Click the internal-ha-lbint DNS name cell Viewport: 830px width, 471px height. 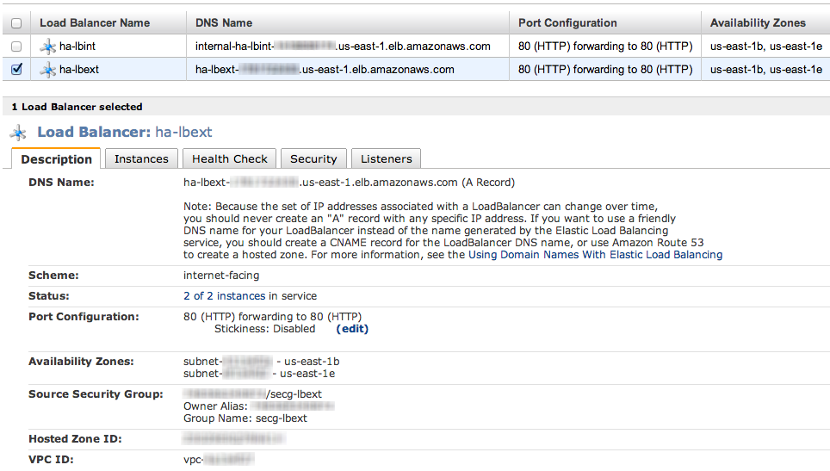coord(343,46)
